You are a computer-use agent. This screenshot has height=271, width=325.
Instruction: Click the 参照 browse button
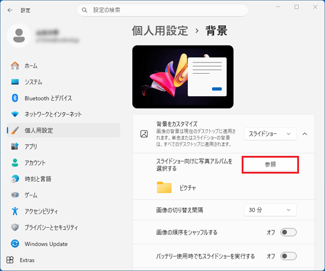point(270,164)
